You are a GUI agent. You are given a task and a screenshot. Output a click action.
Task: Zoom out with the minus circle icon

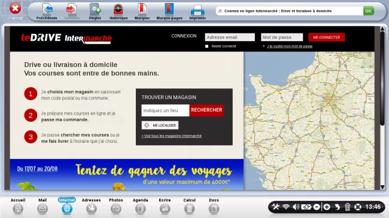[x=317, y=207]
